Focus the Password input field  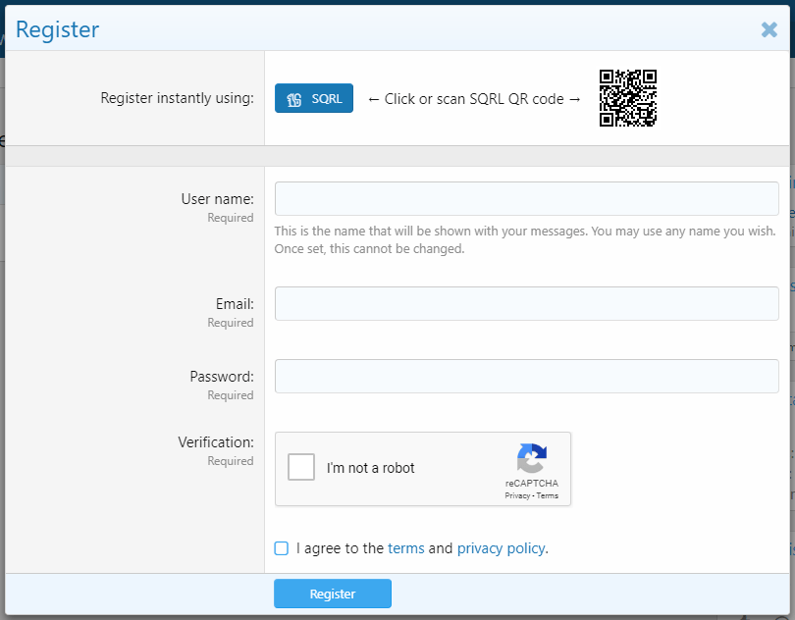tap(526, 376)
